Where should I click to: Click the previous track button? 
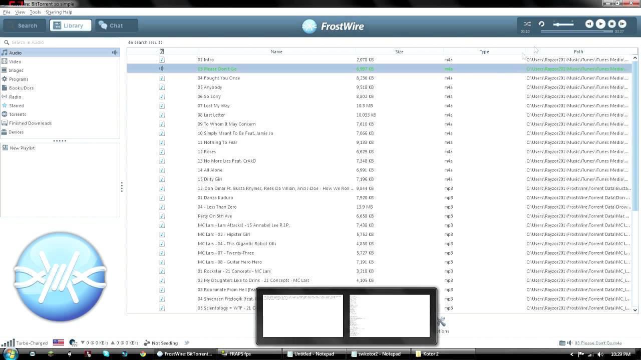tap(589, 23)
